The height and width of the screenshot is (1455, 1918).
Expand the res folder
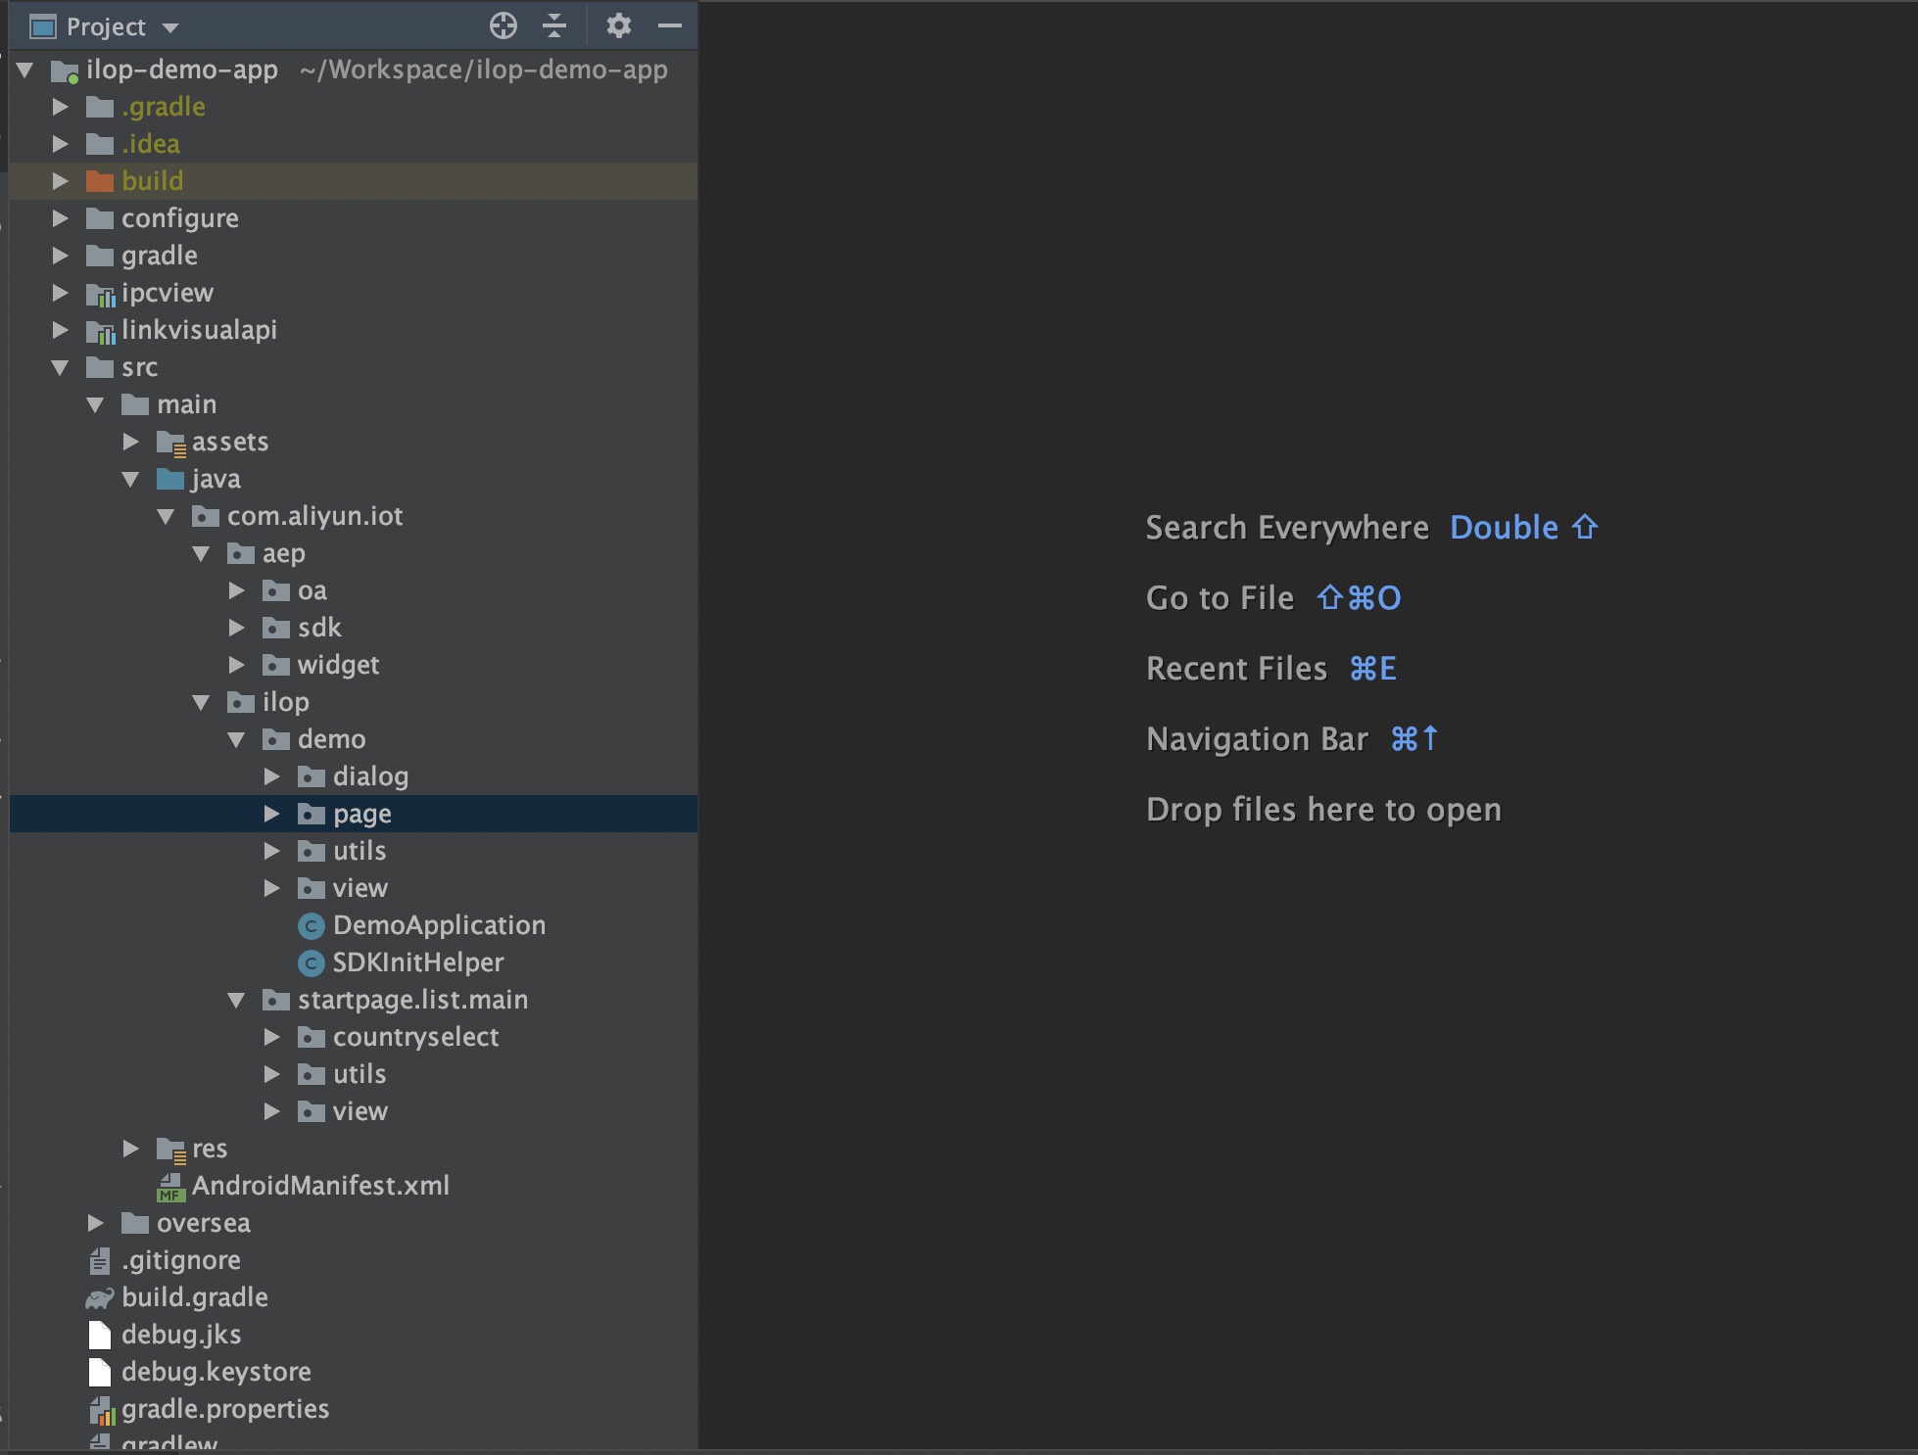131,1149
